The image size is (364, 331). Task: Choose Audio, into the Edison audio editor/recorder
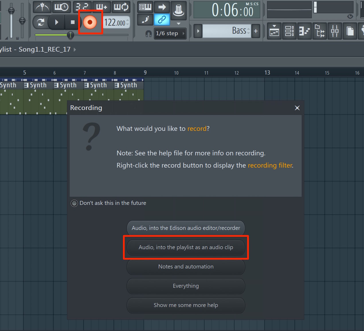coord(186,228)
